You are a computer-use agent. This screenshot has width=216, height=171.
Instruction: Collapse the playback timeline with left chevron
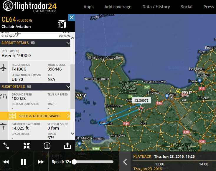coord(125,162)
